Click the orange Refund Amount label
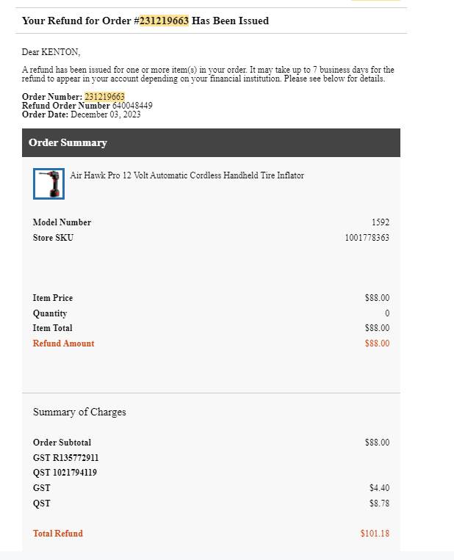The width and height of the screenshot is (454, 560). [x=64, y=343]
